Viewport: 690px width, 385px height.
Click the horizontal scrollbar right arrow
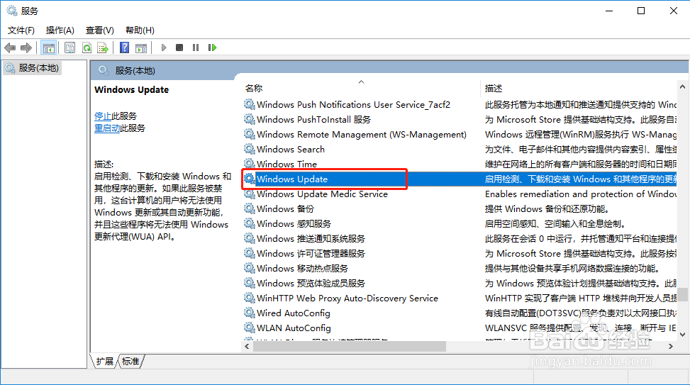tap(671, 347)
